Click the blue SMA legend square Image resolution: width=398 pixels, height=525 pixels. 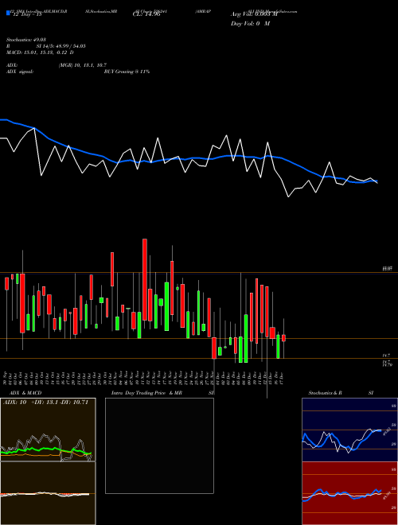pyautogui.click(x=8, y=14)
